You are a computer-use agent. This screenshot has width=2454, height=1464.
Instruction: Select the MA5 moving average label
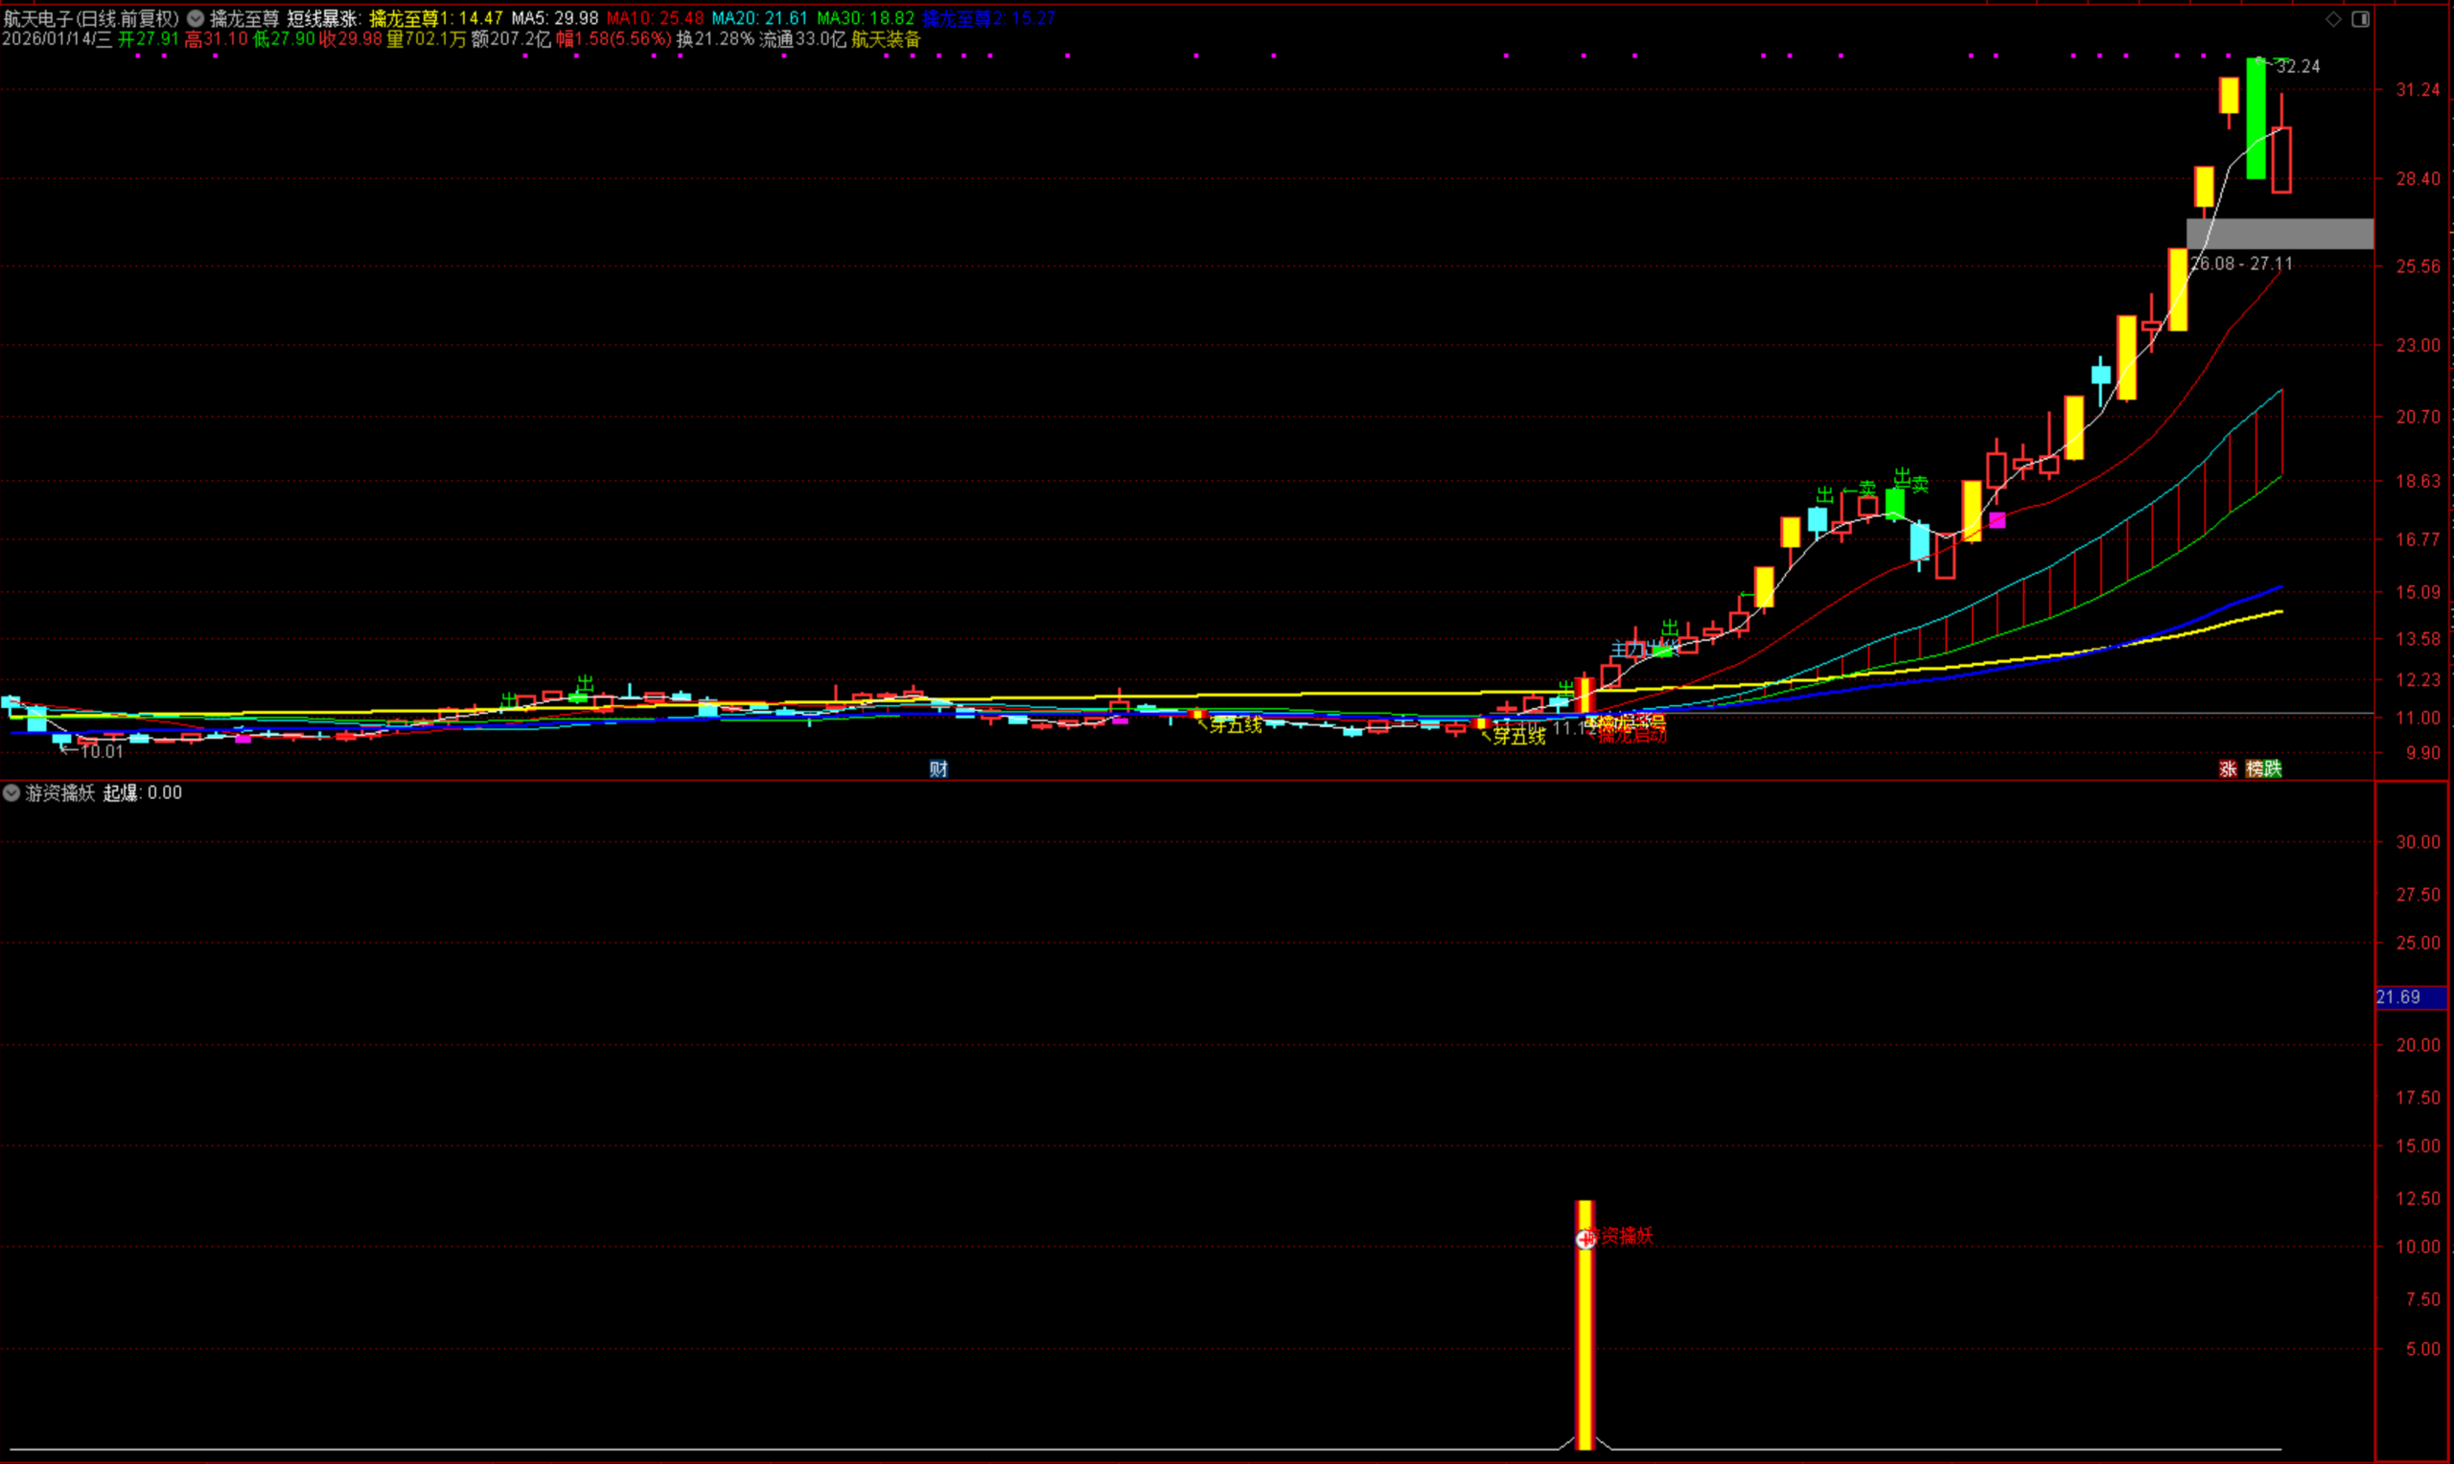pyautogui.click(x=554, y=18)
